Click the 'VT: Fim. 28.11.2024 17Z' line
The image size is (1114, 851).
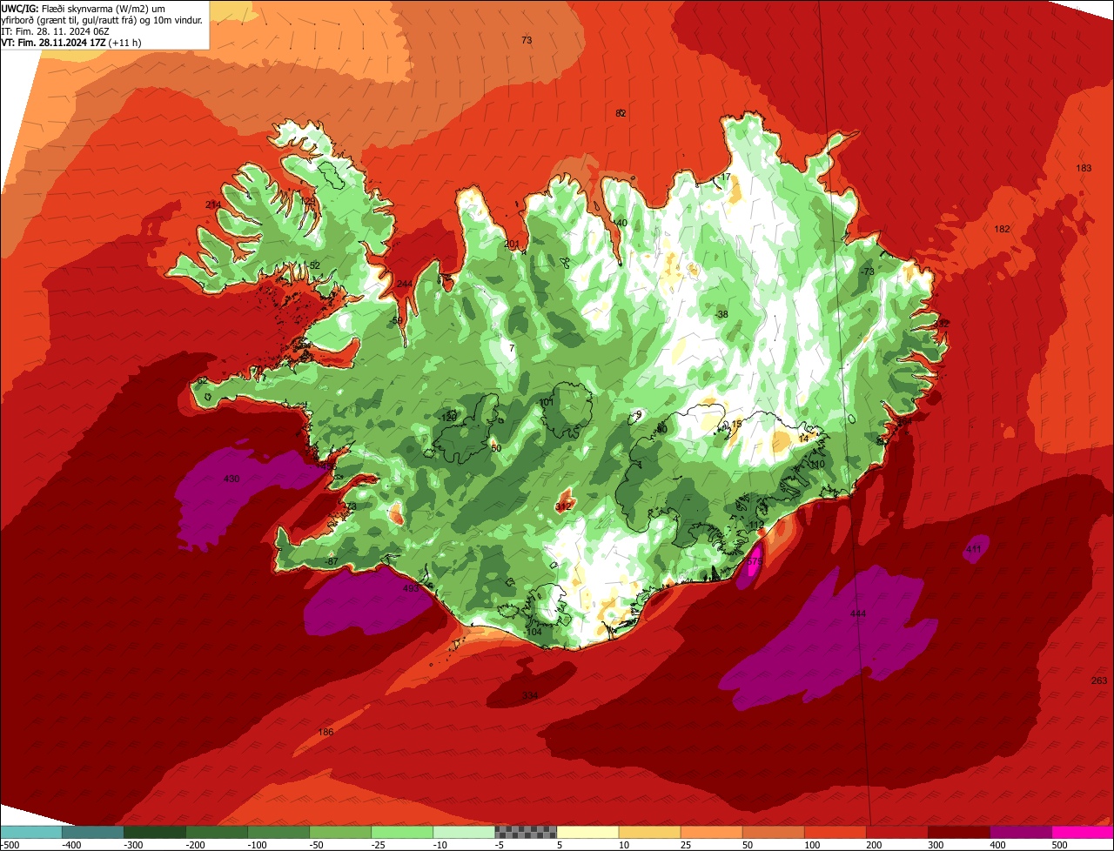(x=70, y=43)
